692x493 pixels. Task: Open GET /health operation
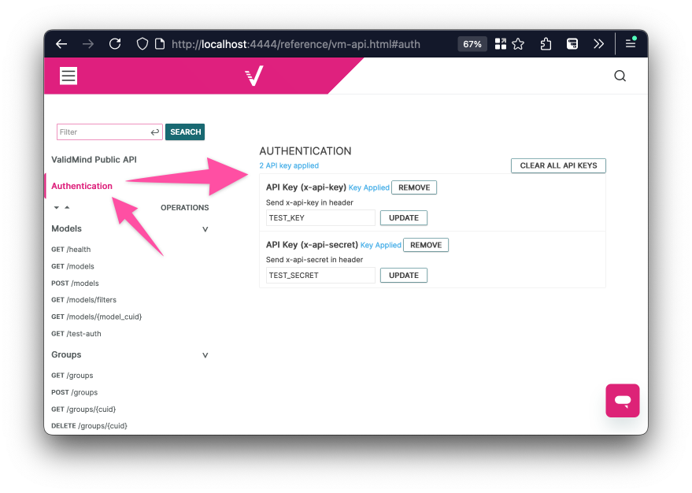pos(71,250)
